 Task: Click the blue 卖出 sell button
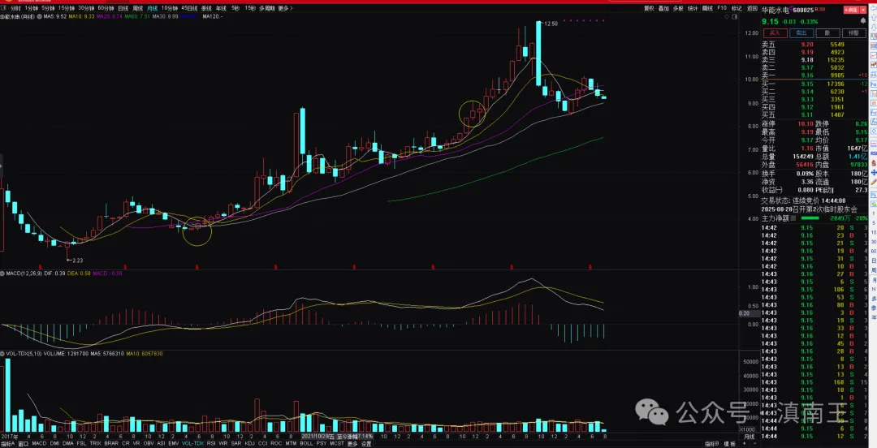pyautogui.click(x=801, y=33)
